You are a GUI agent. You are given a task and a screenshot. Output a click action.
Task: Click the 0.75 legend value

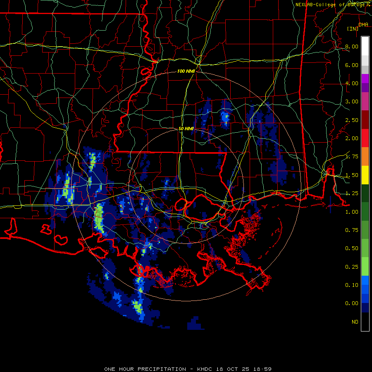(x=352, y=230)
